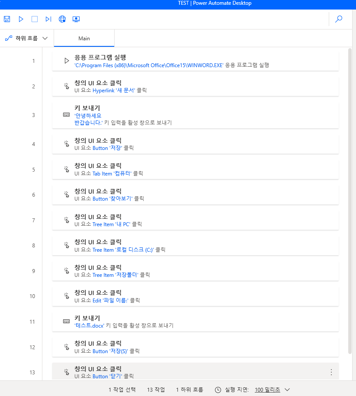Image resolution: width=356 pixels, height=396 pixels.
Task: Select the '키 보내기' title on row 11
Action: pyautogui.click(x=87, y=318)
